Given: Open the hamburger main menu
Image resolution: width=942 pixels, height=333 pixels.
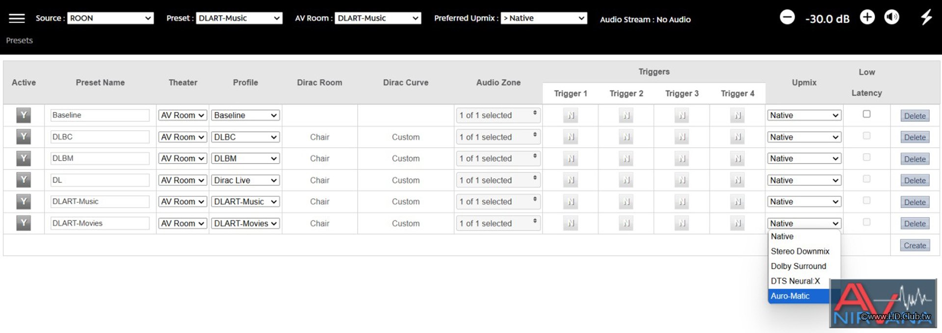Looking at the screenshot, I should click(x=17, y=19).
